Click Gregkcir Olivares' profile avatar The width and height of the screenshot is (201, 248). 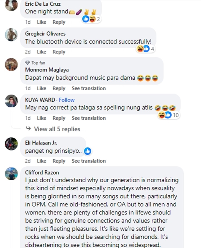[11, 35]
